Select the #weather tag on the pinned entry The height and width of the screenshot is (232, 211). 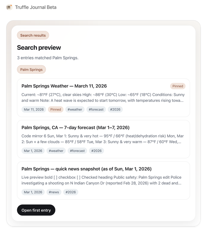[x=75, y=109]
